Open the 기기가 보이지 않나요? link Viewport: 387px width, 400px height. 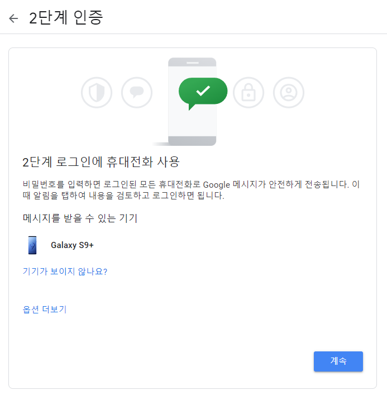(65, 271)
